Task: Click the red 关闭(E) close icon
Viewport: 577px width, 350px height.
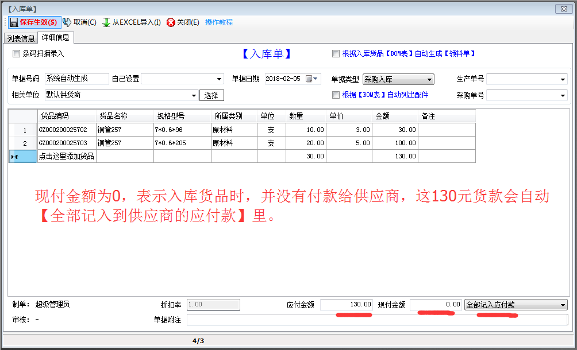Action: click(x=171, y=22)
